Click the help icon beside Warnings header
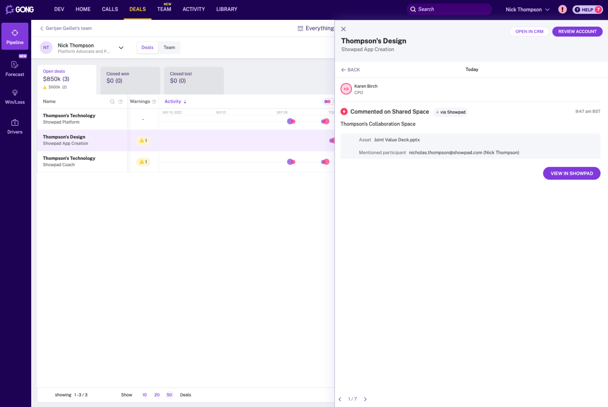Image resolution: width=608 pixels, height=407 pixels. coord(154,102)
